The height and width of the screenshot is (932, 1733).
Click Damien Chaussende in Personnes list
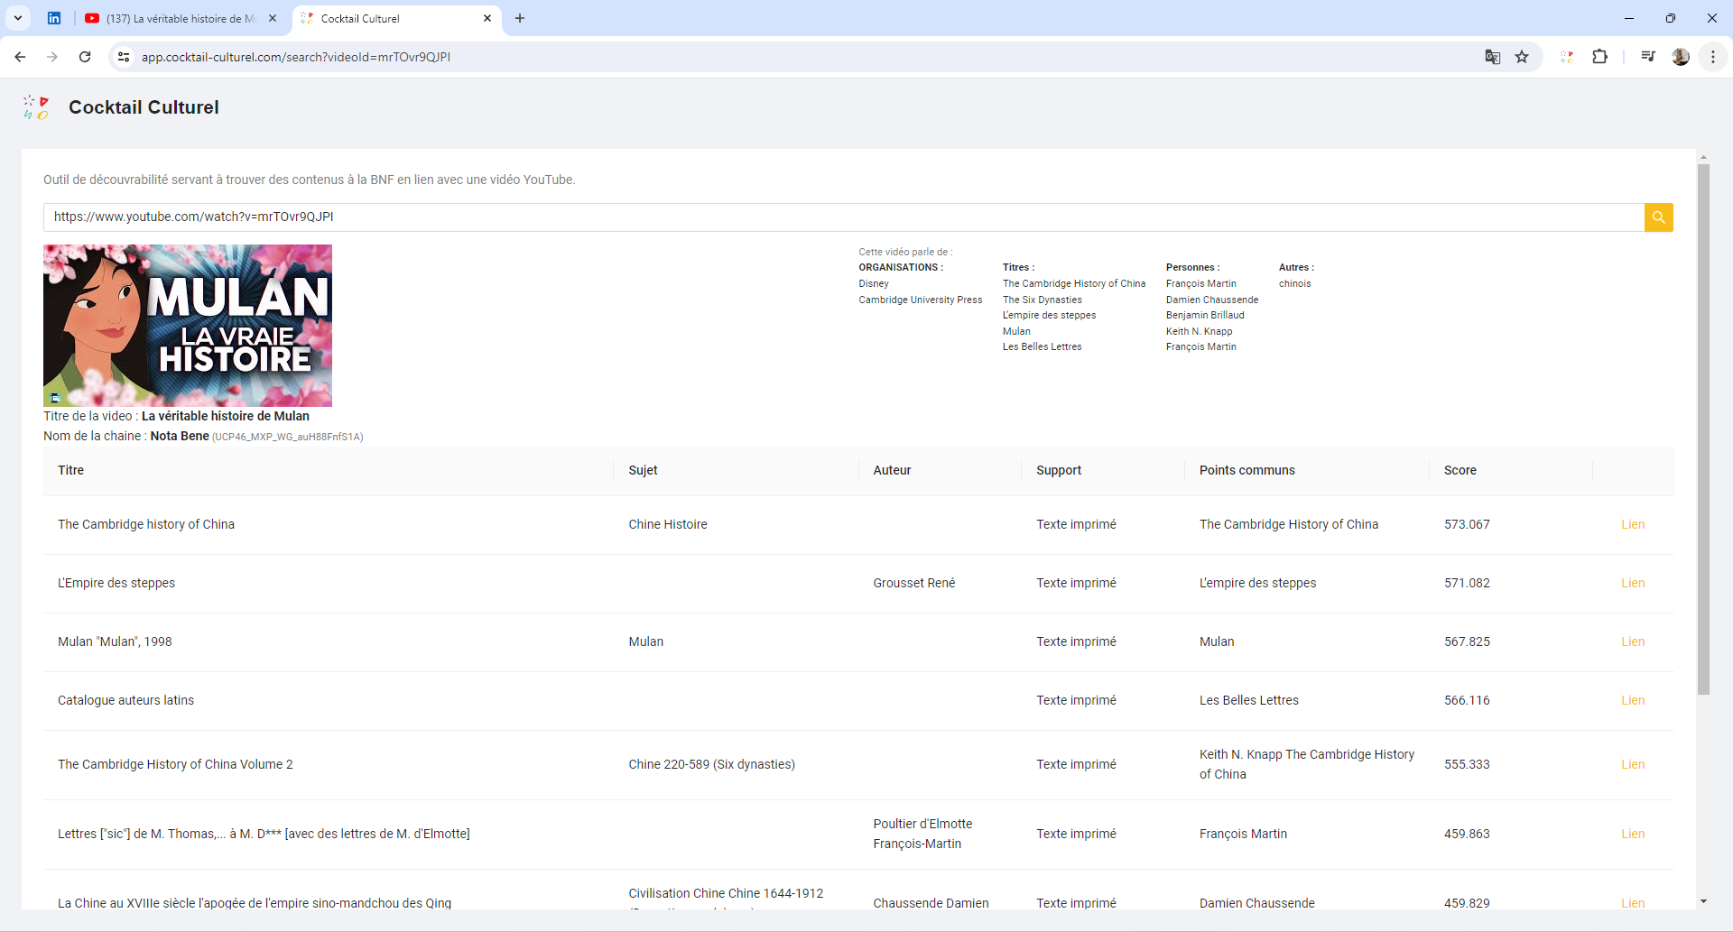point(1212,300)
